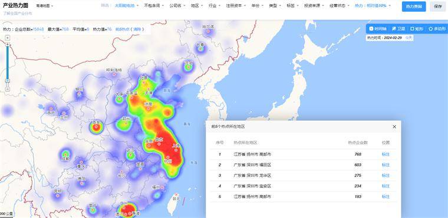Open the 高德地图 map source dropdown
Viewport: 448px width, 218px height.
tap(45, 6)
